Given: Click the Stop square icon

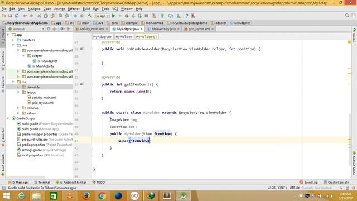Looking at the screenshot, I should coord(146,16).
